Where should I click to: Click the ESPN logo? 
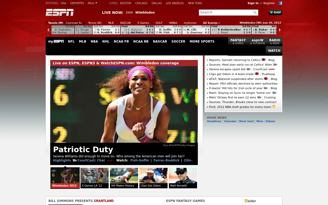point(60,12)
